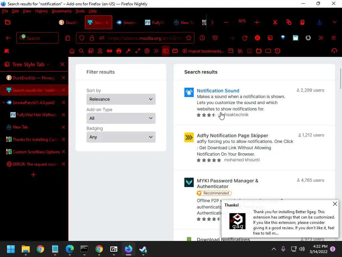
Task: Open the library books icon
Action: [240, 51]
